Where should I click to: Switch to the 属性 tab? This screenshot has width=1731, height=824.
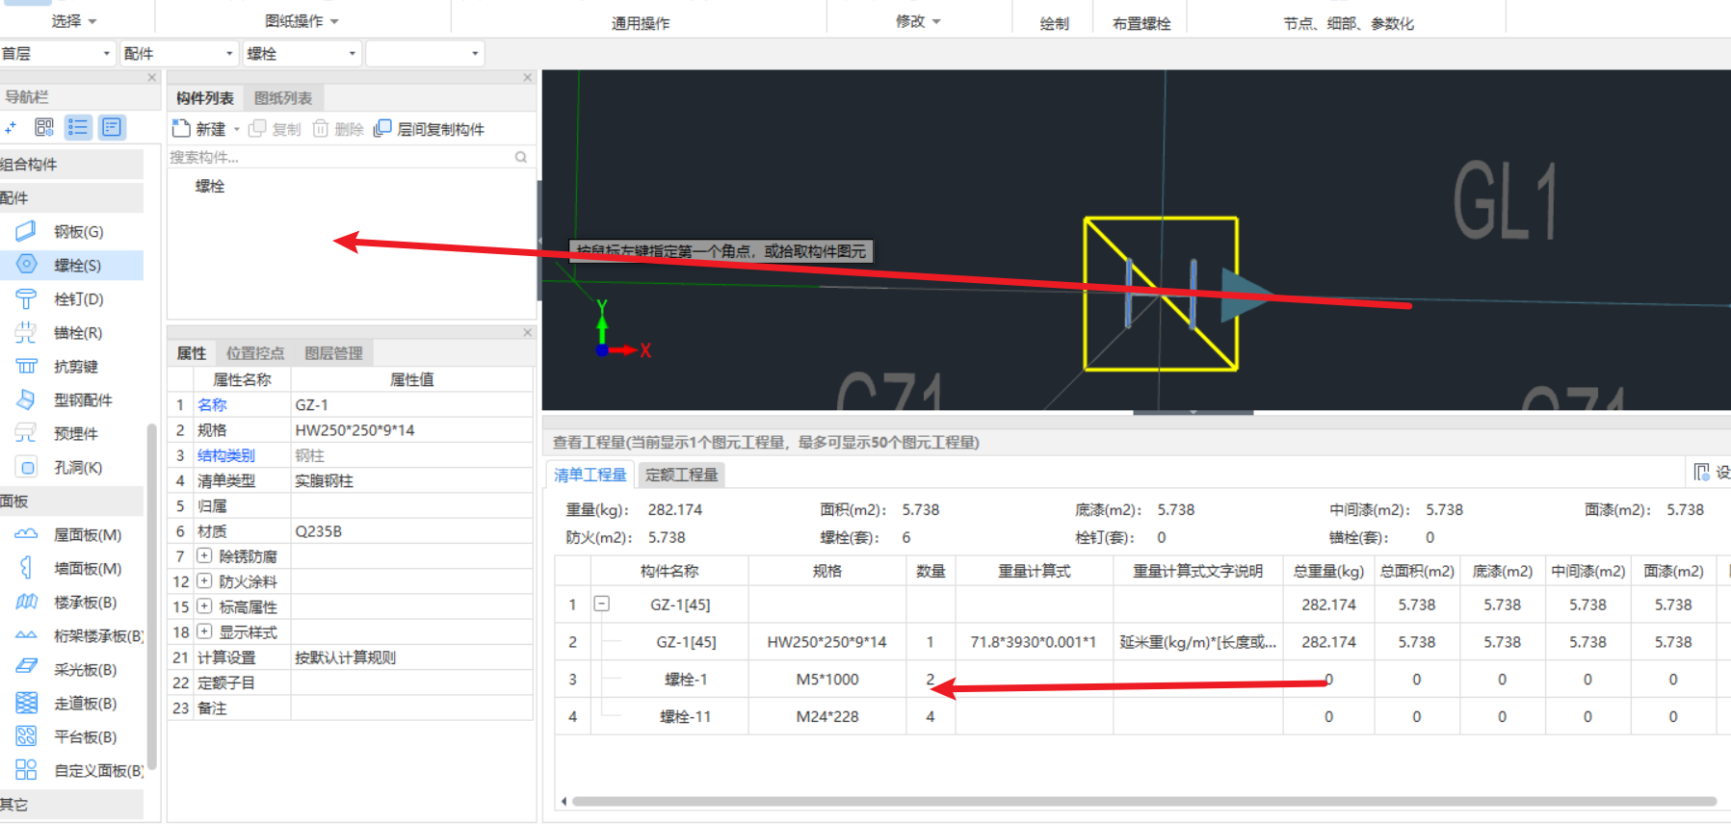(x=192, y=353)
